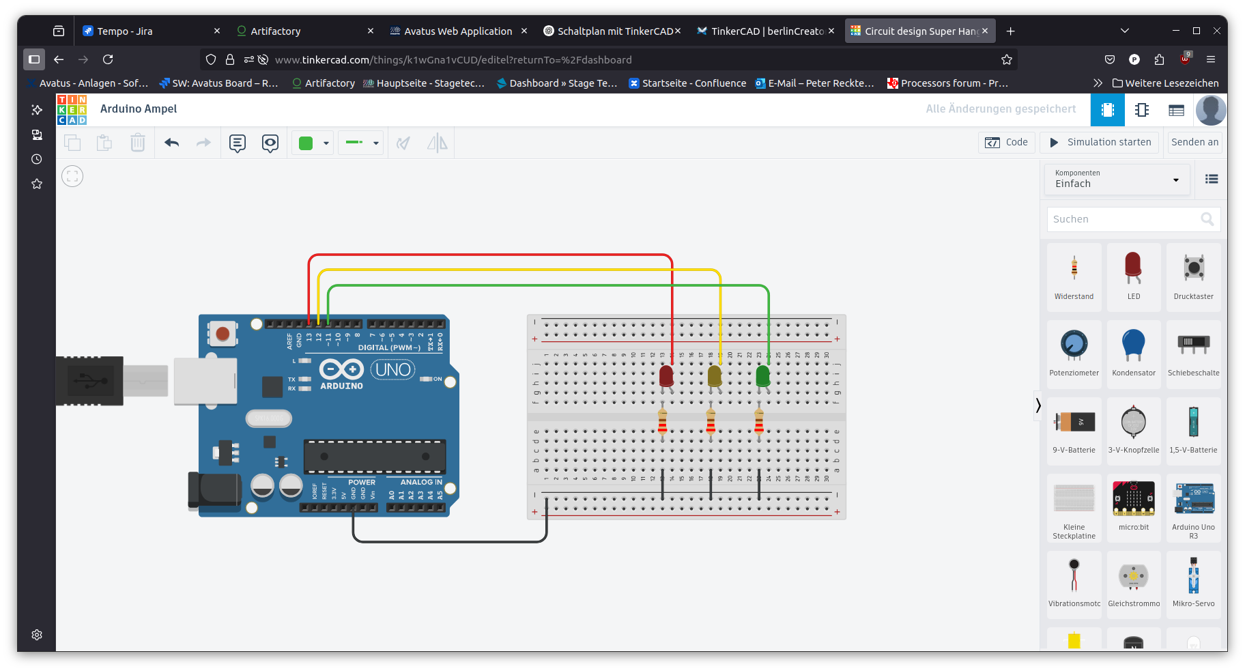Select the Drucktaster component
Screen dimensions: 1245x671
click(1193, 277)
